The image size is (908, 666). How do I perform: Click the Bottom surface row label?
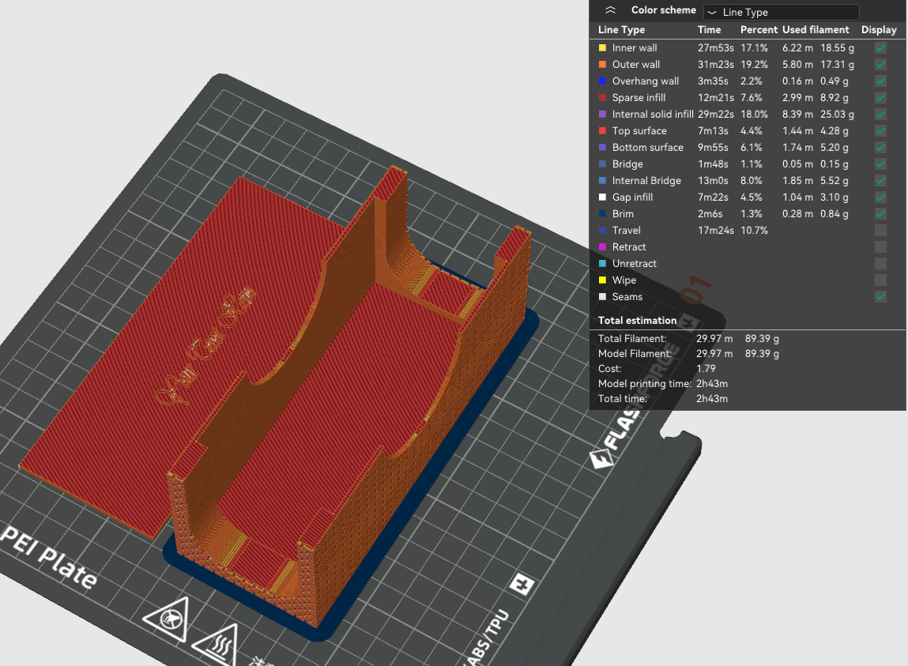(647, 148)
